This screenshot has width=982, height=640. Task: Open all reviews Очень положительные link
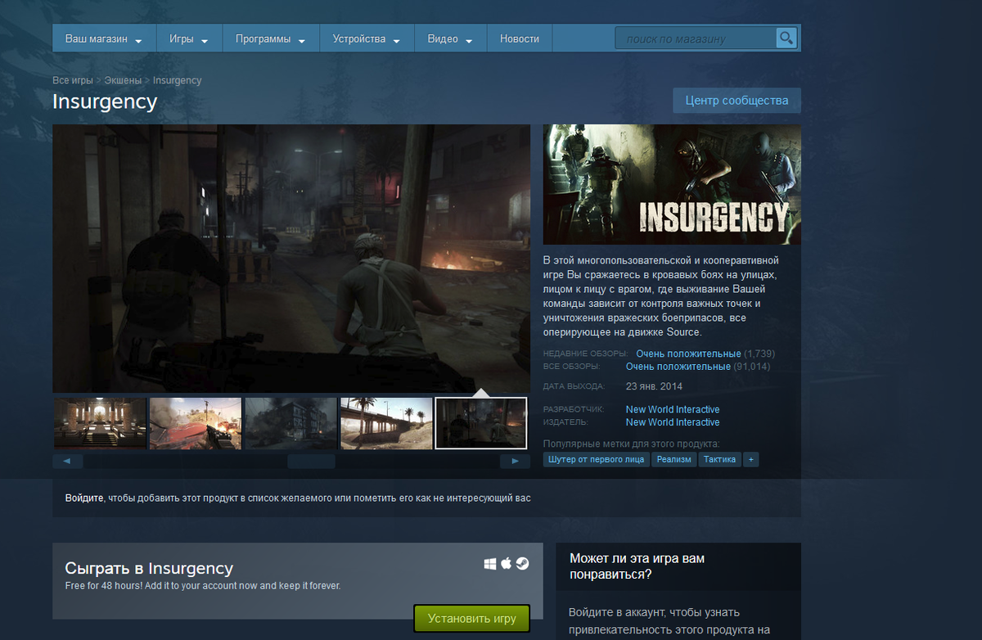point(678,367)
